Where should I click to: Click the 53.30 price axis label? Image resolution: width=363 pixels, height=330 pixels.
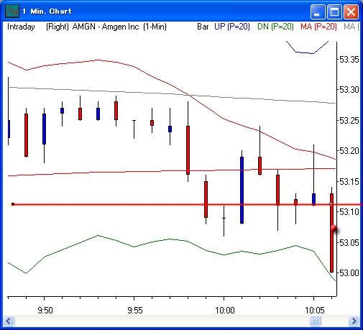pos(349,90)
